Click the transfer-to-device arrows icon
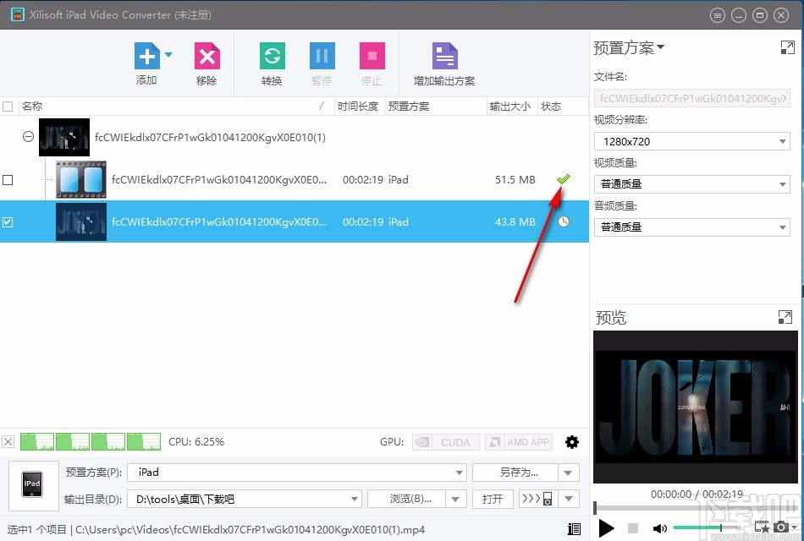Viewport: 804px width, 541px height. click(537, 499)
